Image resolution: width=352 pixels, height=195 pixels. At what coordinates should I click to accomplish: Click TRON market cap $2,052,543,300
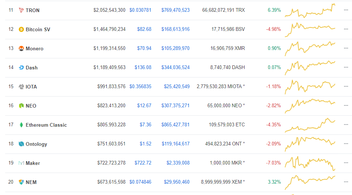click(109, 10)
